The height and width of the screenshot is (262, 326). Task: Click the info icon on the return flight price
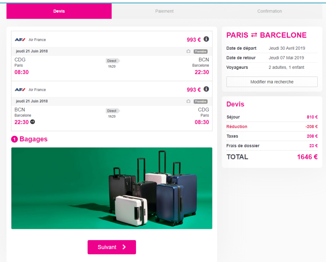point(206,89)
